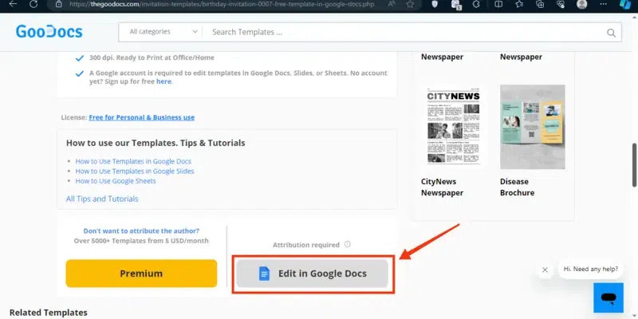Image resolution: width=638 pixels, height=319 pixels.
Task: Open the CityNews Newspaper title link
Action: point(443,187)
